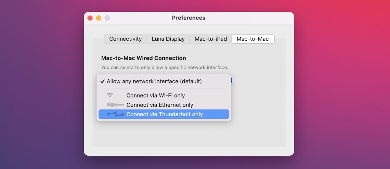Click the blue popup arrows of network dropdown
This screenshot has width=390, height=169.
click(x=231, y=80)
